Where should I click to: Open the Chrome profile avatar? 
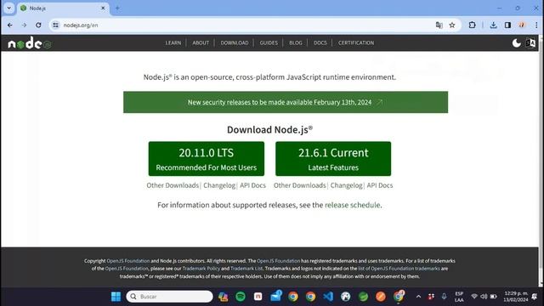pyautogui.click(x=522, y=25)
